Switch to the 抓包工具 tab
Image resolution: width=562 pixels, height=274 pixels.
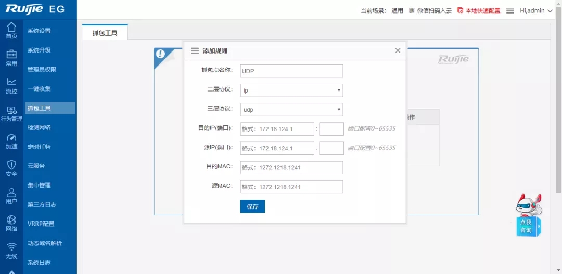click(105, 33)
